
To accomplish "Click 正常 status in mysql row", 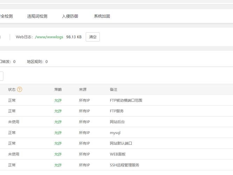I will [12, 133].
